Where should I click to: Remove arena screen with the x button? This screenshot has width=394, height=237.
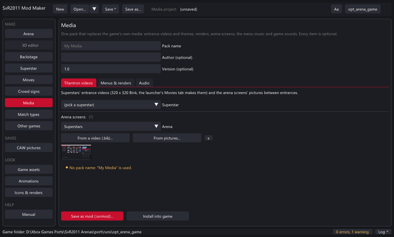pos(209,138)
